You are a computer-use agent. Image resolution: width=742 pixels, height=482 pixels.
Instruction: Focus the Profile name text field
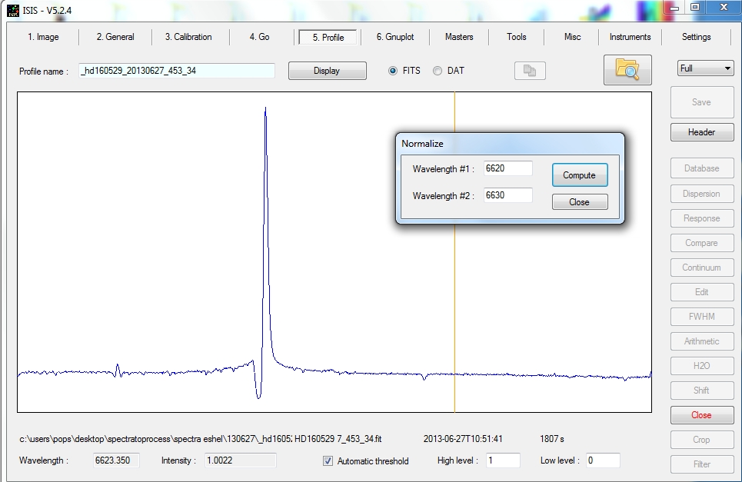click(x=176, y=71)
